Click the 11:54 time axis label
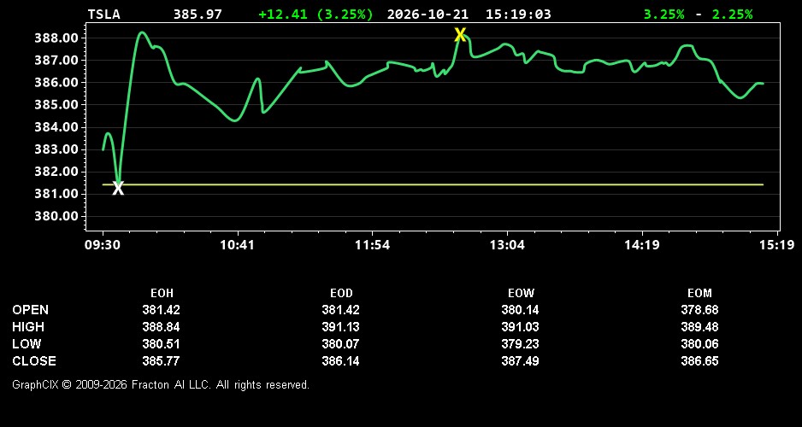Image resolution: width=802 pixels, height=427 pixels. tap(372, 245)
